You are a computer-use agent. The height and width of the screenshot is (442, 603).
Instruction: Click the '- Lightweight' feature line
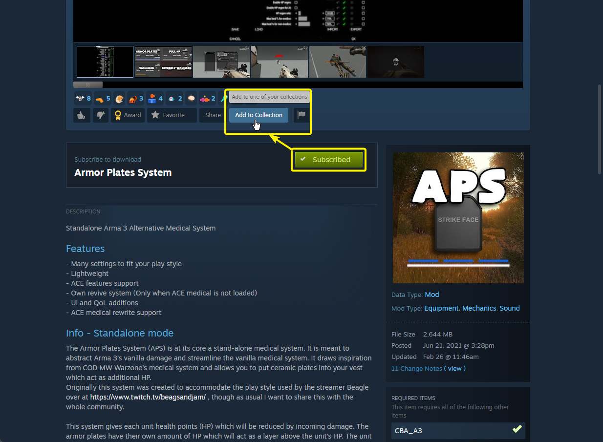87,274
